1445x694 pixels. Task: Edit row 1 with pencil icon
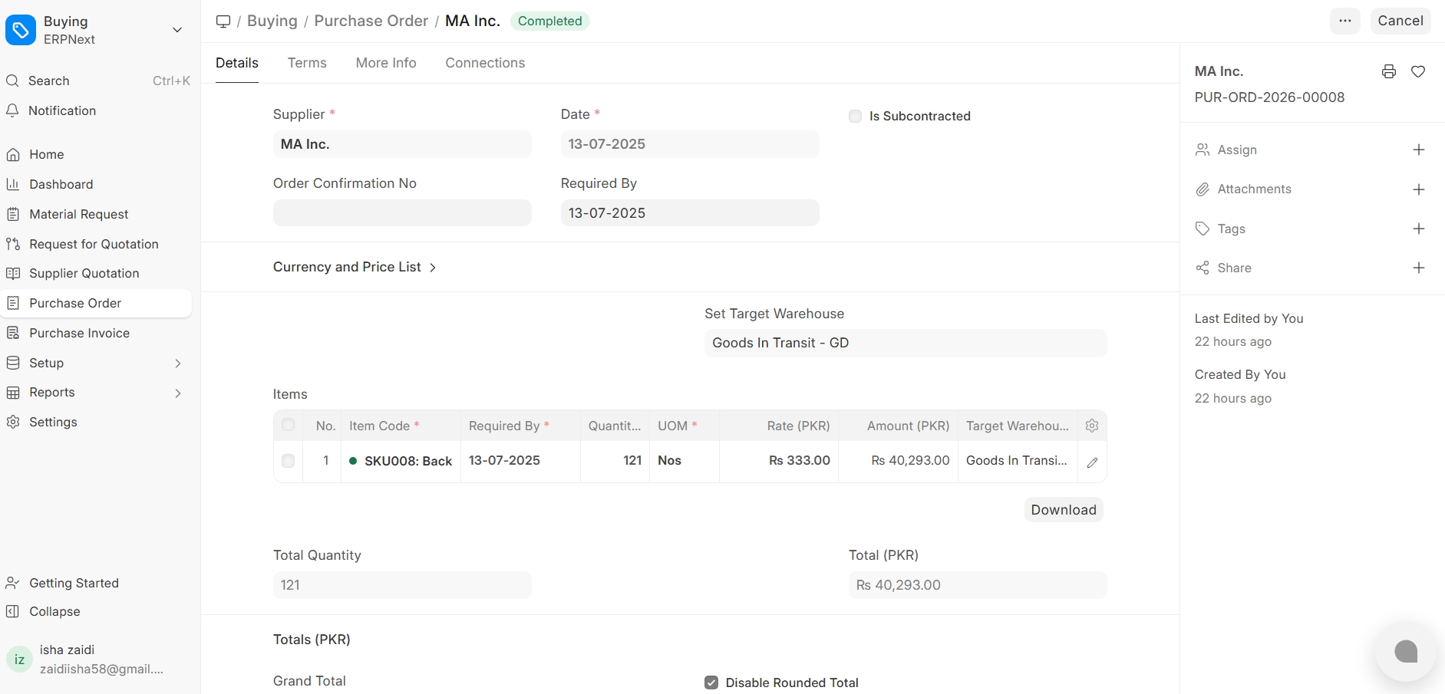1092,462
